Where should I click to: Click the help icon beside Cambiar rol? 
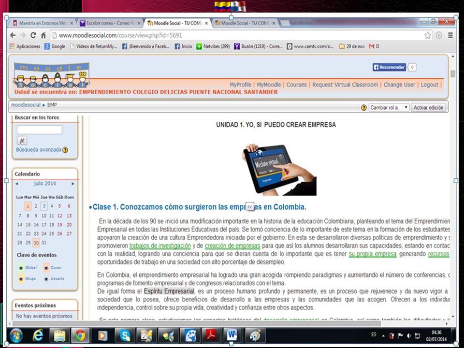[x=363, y=108]
